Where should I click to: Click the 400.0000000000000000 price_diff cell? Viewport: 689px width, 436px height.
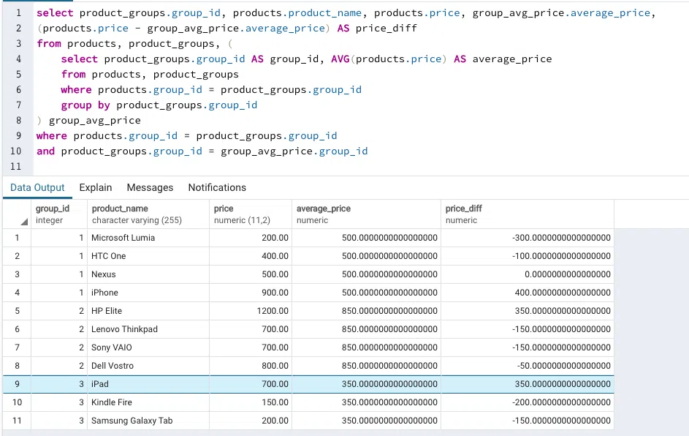point(528,293)
